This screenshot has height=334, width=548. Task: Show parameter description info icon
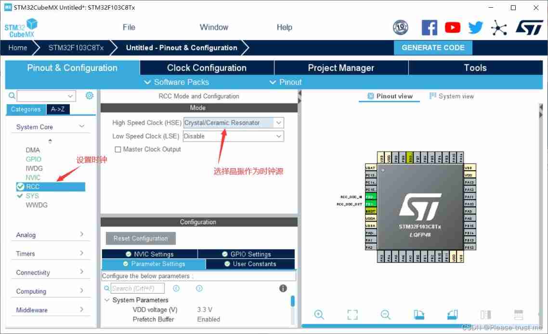coord(283,288)
